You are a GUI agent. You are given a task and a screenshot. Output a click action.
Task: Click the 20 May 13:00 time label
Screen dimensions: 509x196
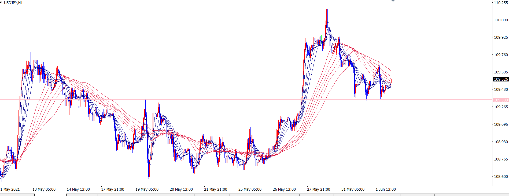[x=181, y=189]
